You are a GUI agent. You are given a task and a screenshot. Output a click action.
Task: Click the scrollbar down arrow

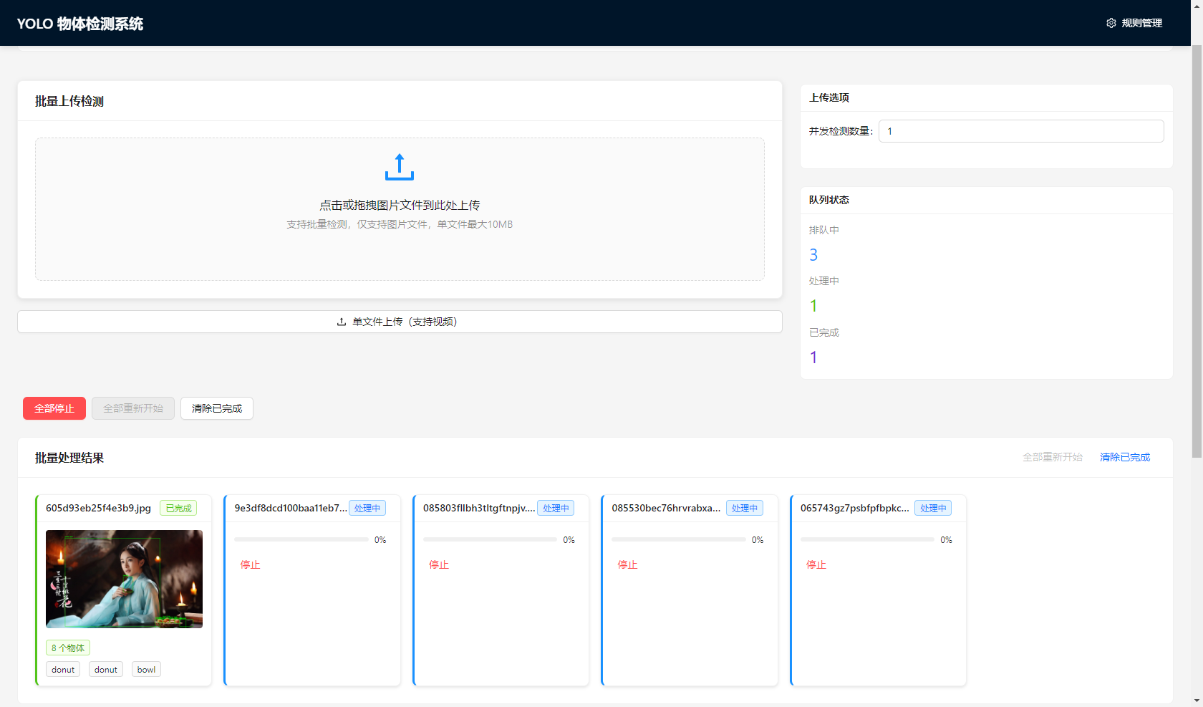tap(1197, 701)
